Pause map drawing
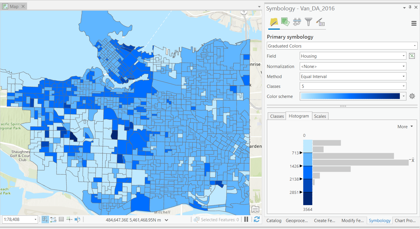 tap(246, 219)
